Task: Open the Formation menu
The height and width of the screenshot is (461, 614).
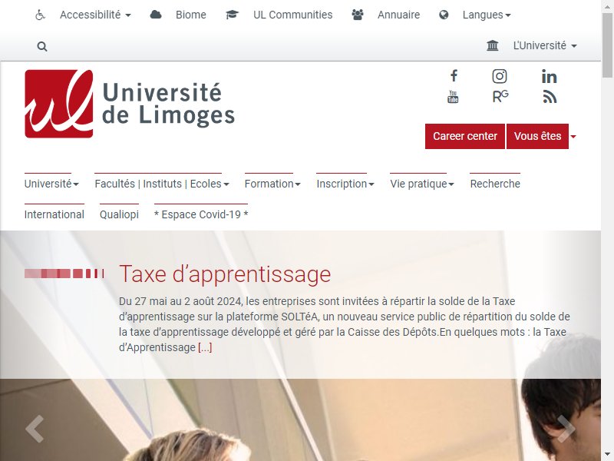Action: point(272,184)
